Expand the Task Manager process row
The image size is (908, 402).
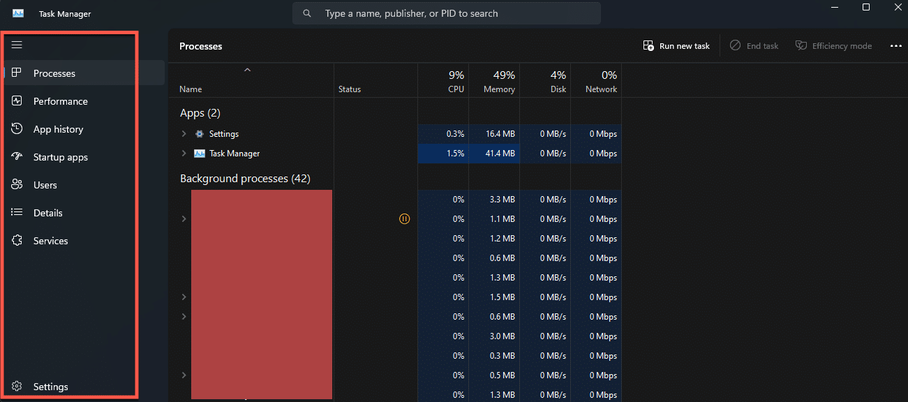point(184,154)
